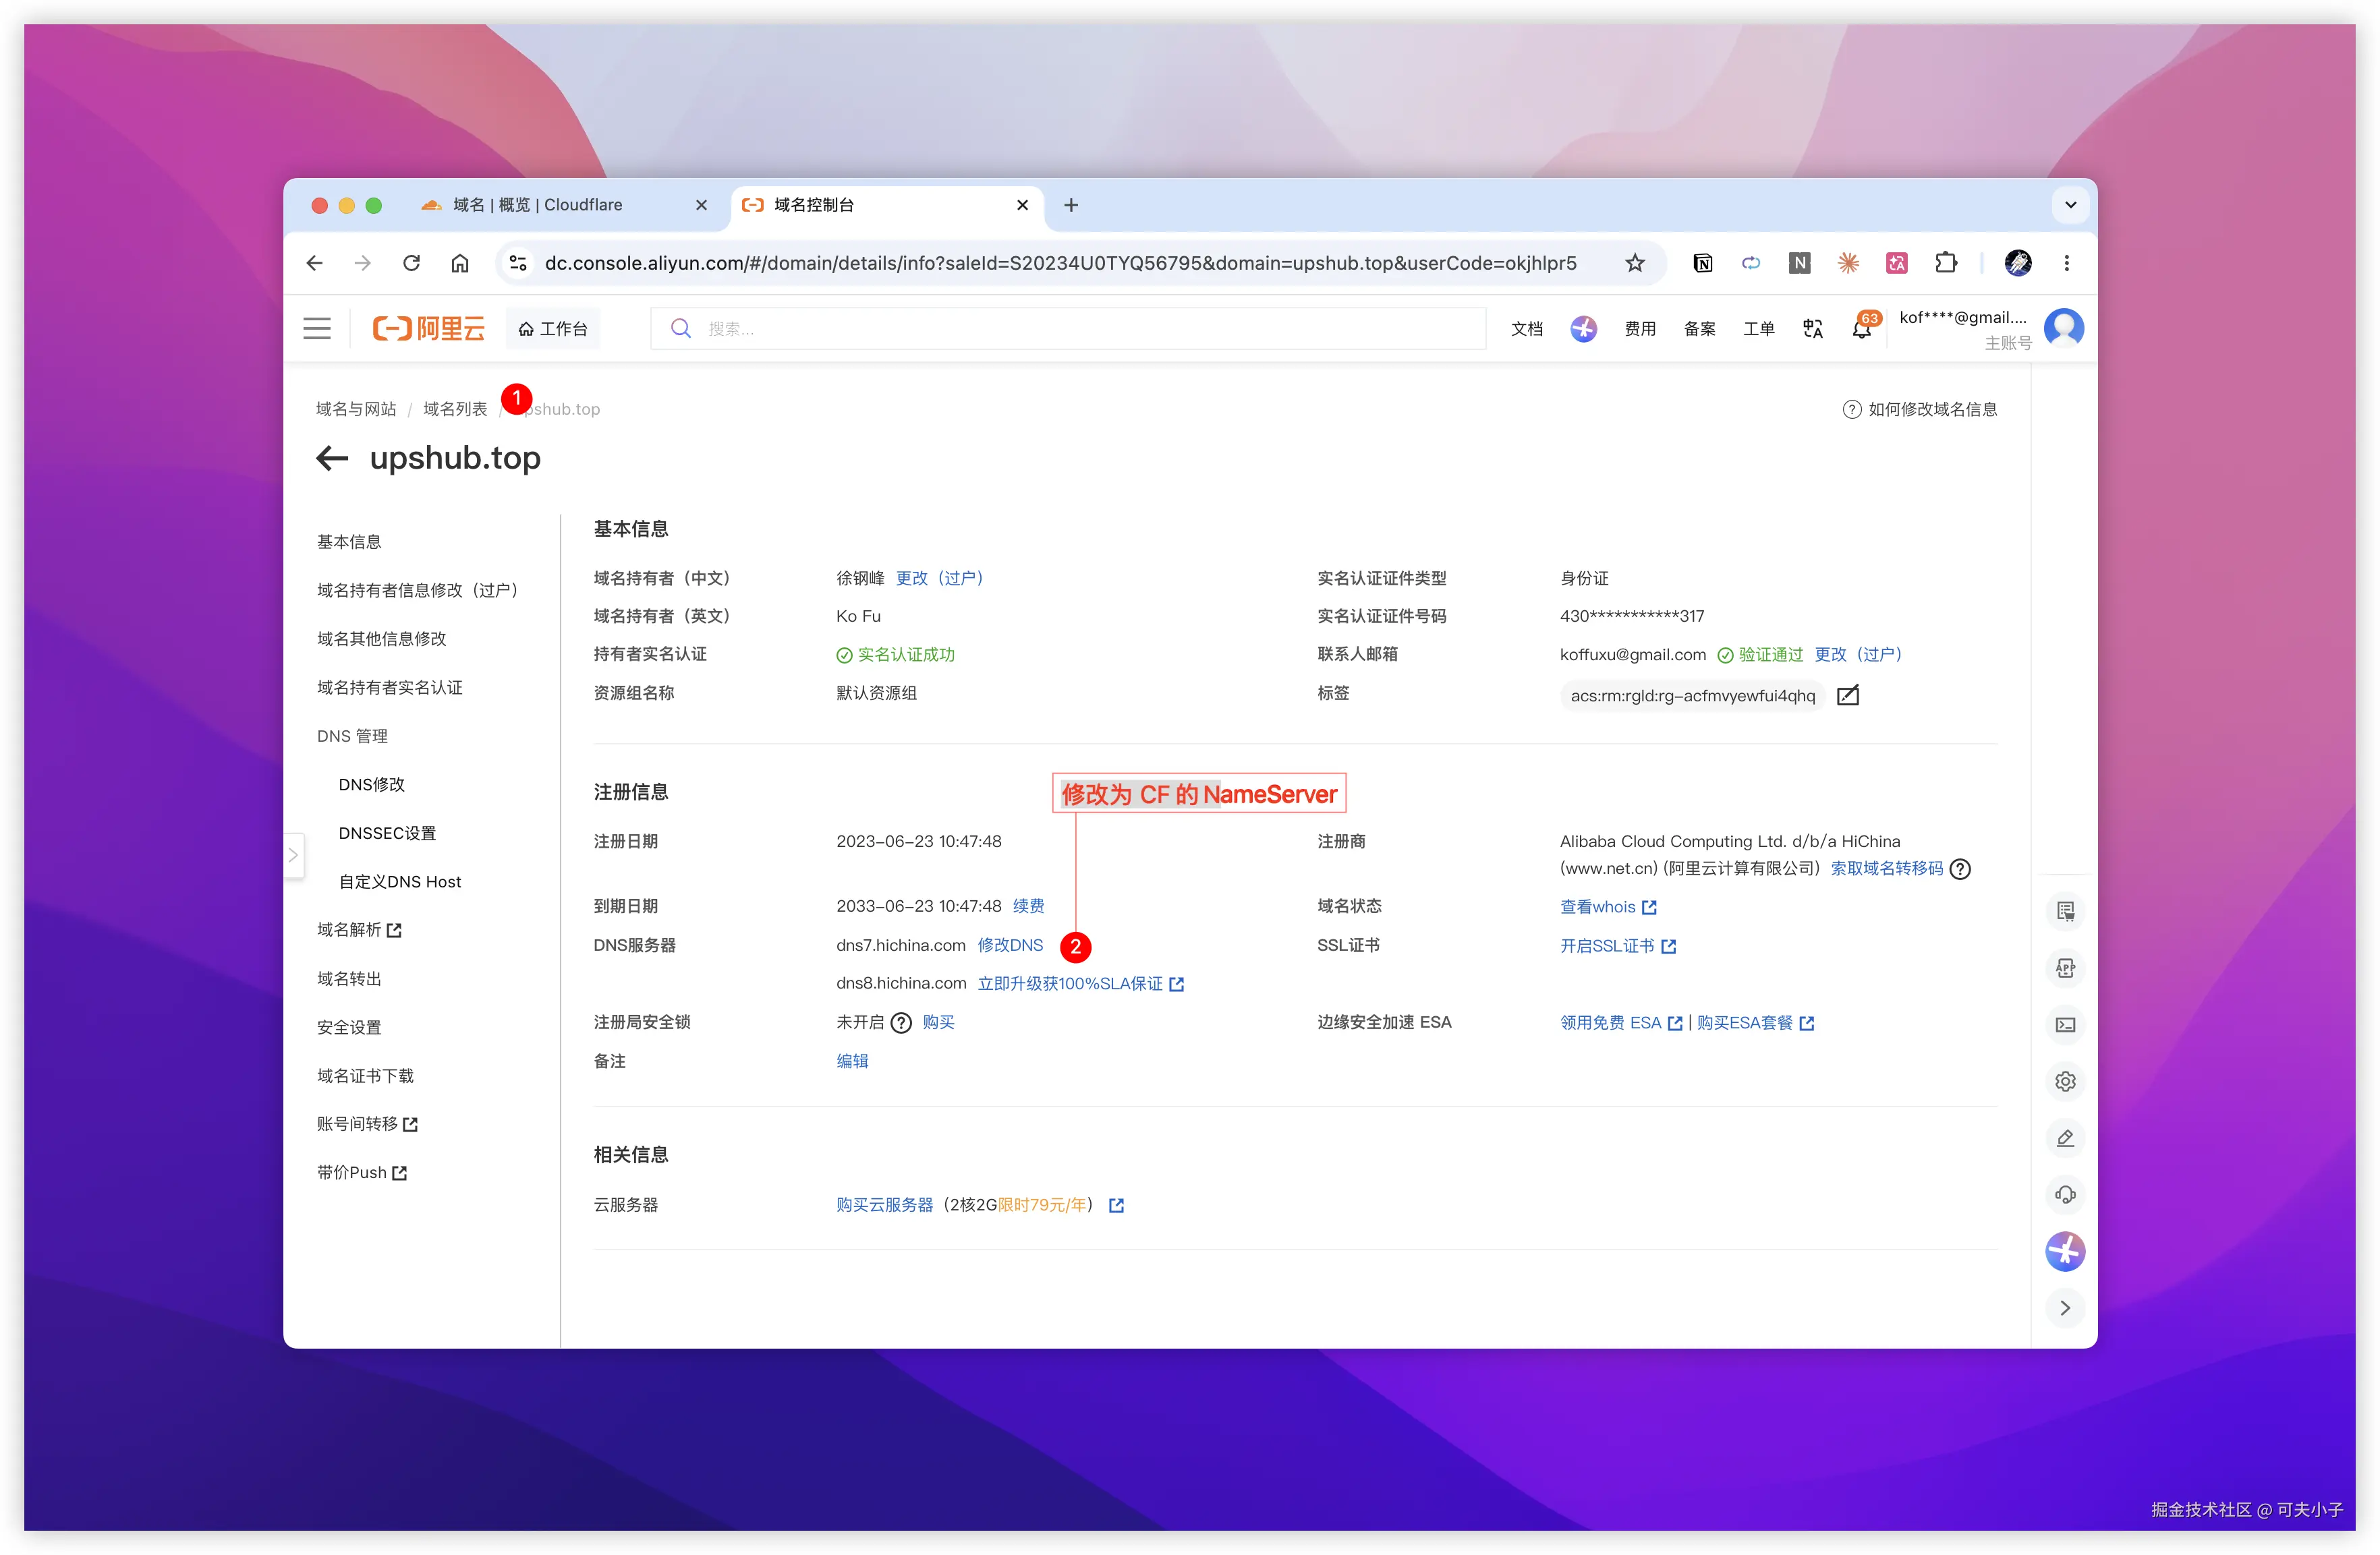This screenshot has height=1555, width=2380.
Task: Open the document icon in right sidebar
Action: point(2065,910)
